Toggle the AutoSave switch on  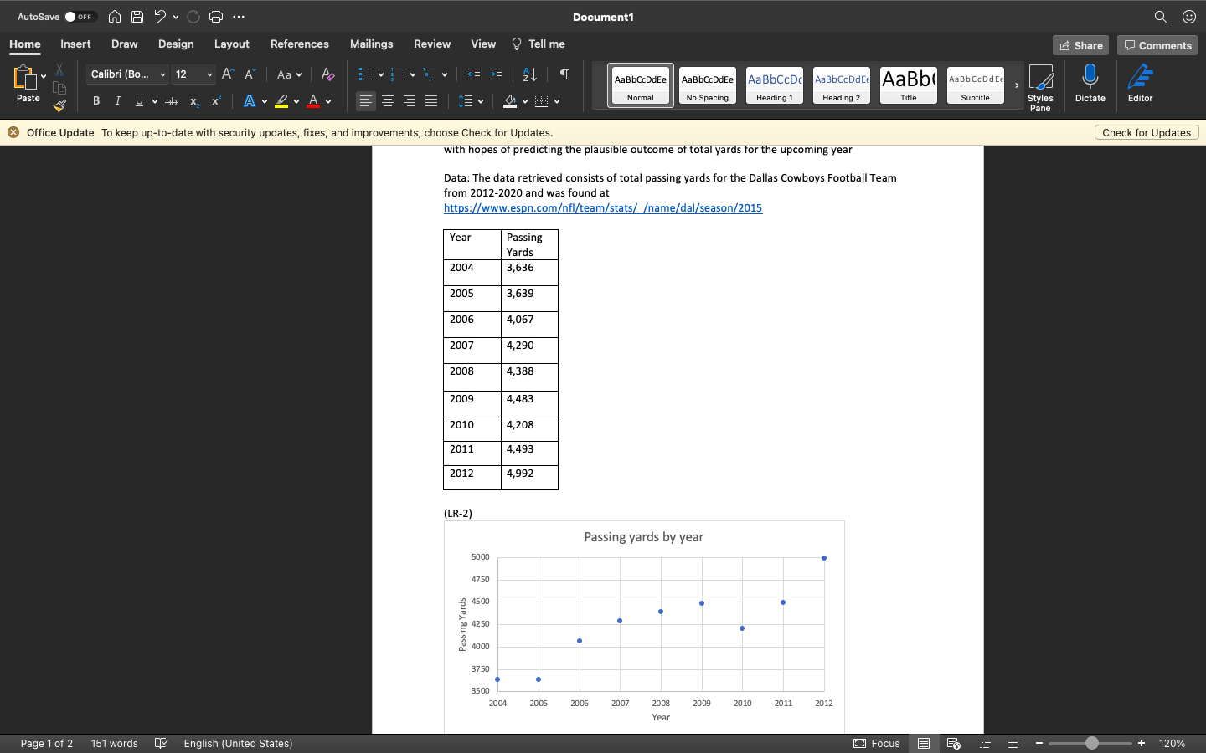tap(80, 15)
